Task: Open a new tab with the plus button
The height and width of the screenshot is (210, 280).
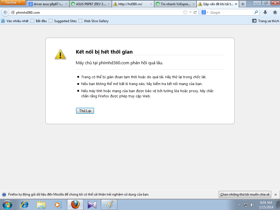Action: 243,4
